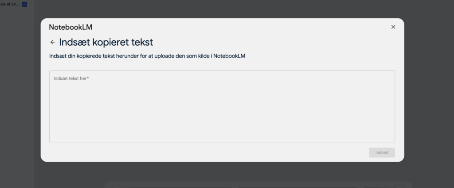
Task: Click the word NotebookLM in the description sentence
Action: point(229,56)
